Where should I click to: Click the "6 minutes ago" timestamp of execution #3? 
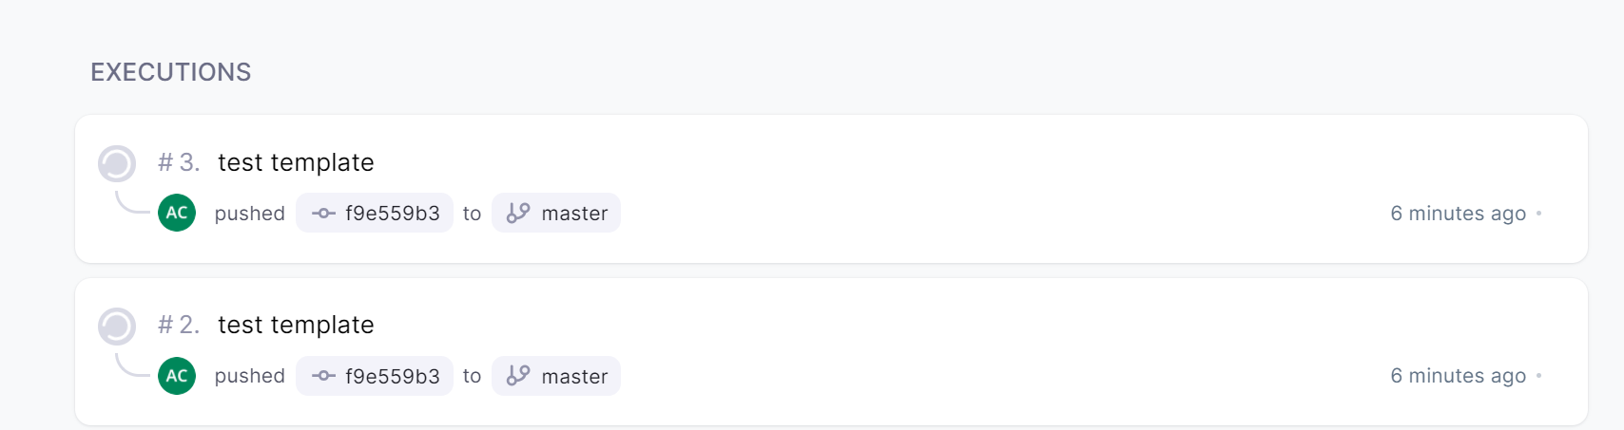[1458, 214]
